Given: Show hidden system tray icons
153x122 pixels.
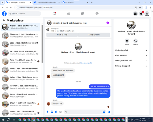Looking at the screenshot, I should click(129, 120).
